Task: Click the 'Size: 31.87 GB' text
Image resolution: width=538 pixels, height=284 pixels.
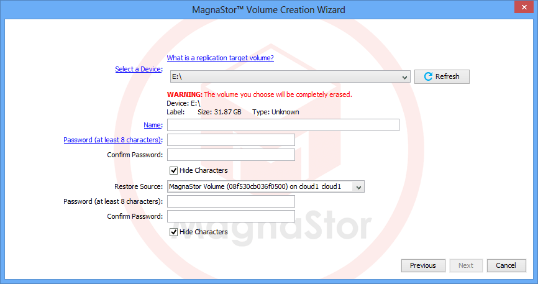Action: point(219,112)
